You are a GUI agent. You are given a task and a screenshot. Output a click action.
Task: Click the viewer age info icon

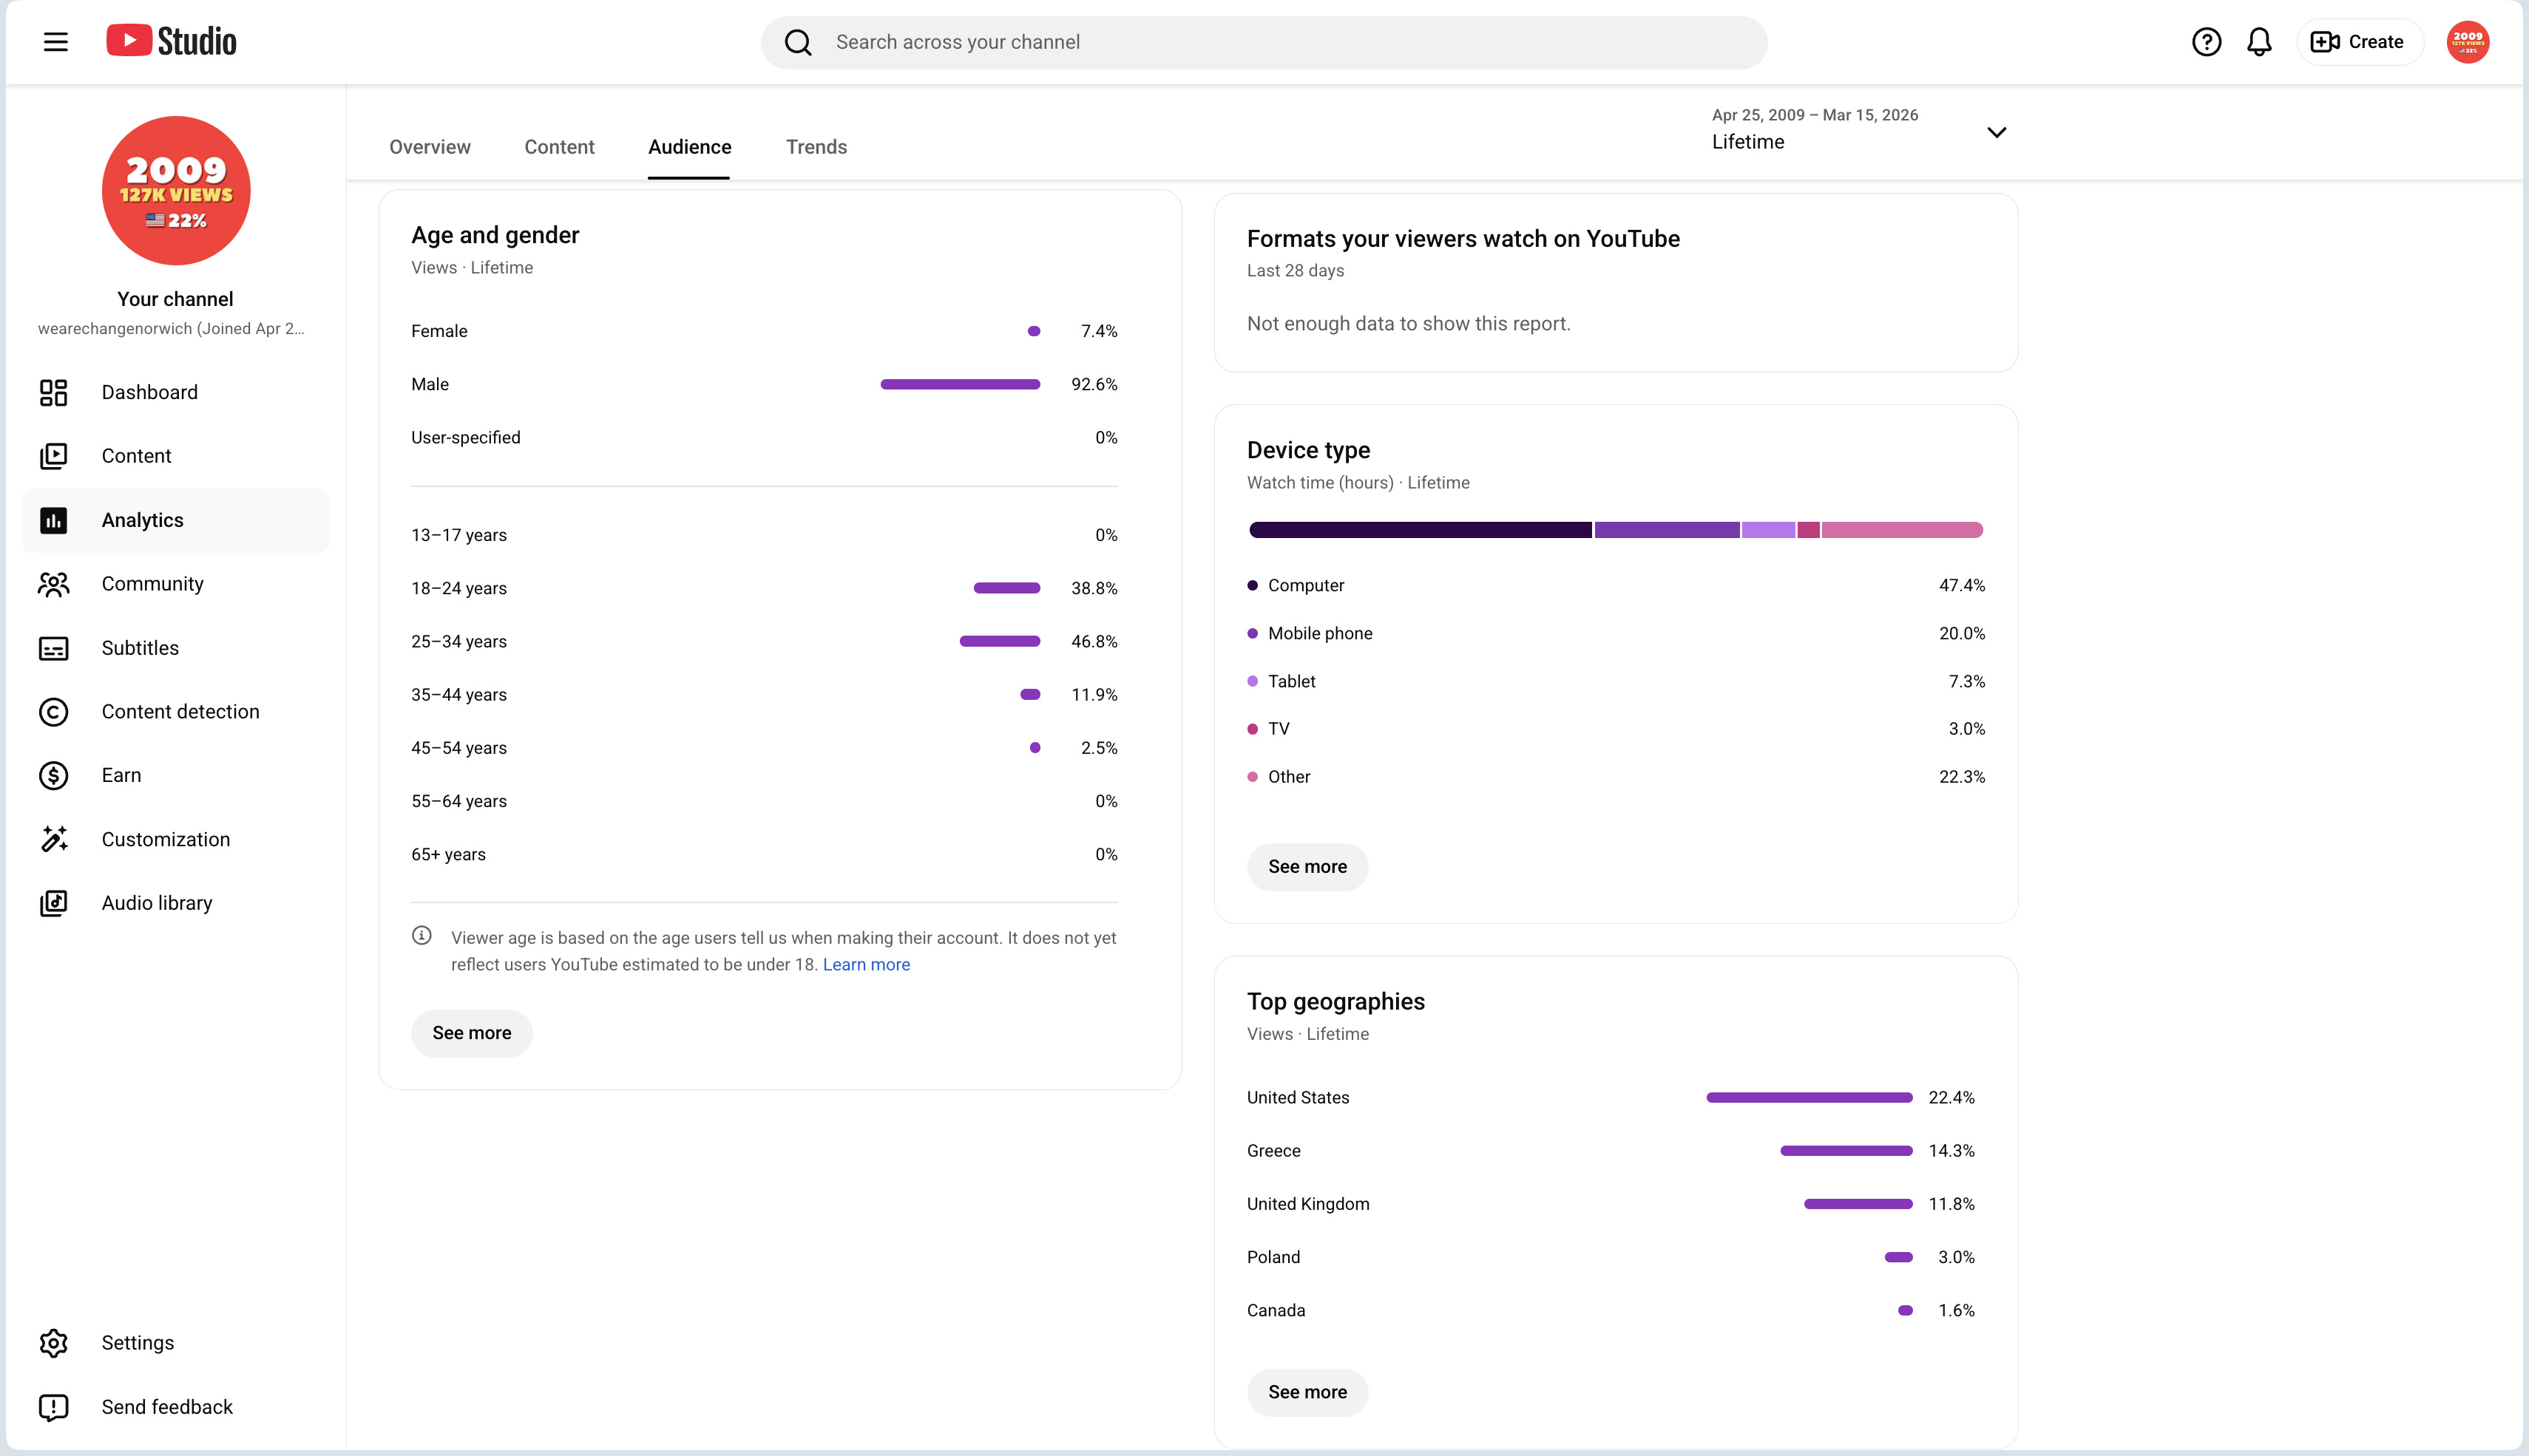point(422,936)
